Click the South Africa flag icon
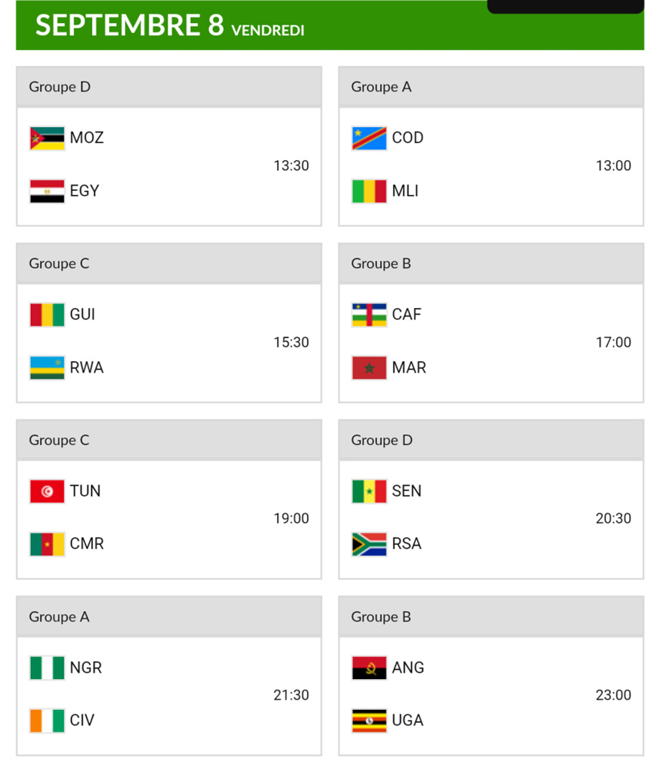Screen dimensions: 646x766 coord(369,544)
